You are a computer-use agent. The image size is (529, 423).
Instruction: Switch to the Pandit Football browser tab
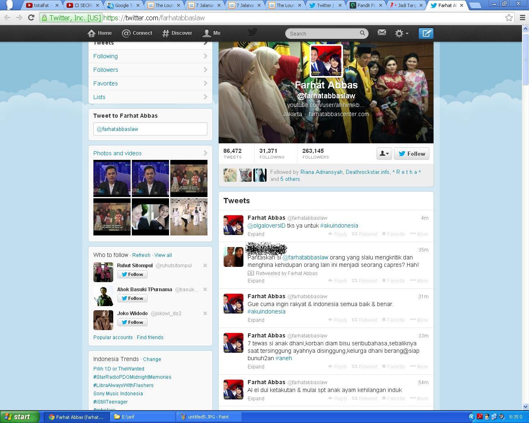[x=366, y=5]
